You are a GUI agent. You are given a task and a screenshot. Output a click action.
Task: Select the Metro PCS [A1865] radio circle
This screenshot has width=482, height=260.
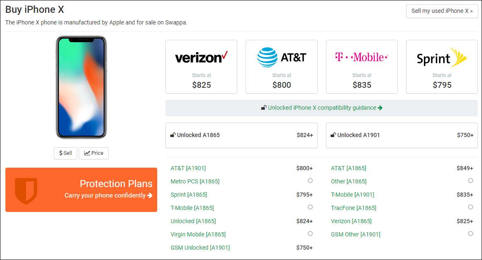[x=310, y=181]
